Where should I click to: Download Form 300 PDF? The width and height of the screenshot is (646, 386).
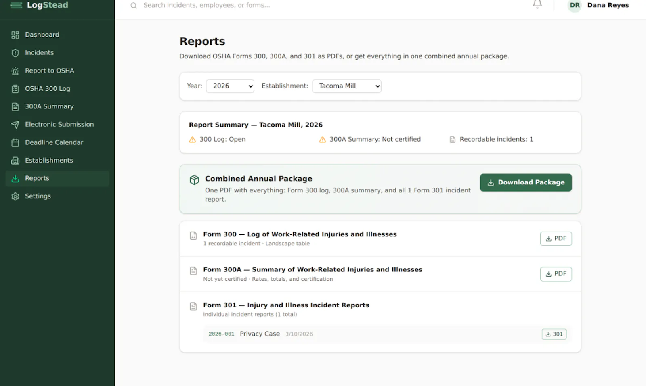point(556,239)
